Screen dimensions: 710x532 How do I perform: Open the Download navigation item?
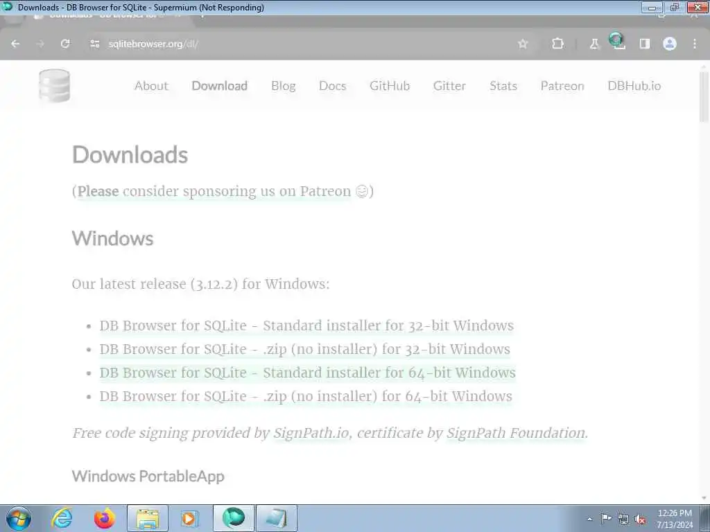(x=220, y=86)
